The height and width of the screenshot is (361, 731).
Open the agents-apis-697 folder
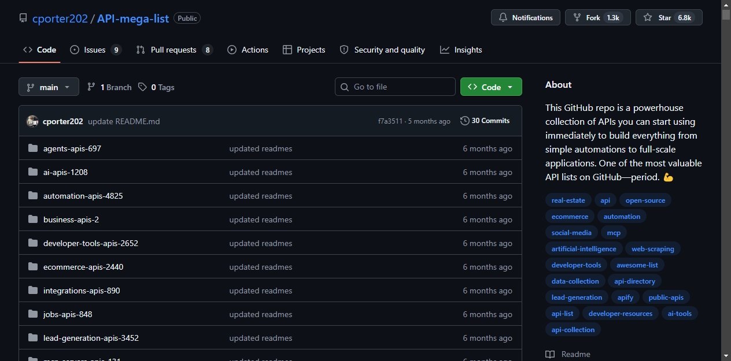coord(72,148)
